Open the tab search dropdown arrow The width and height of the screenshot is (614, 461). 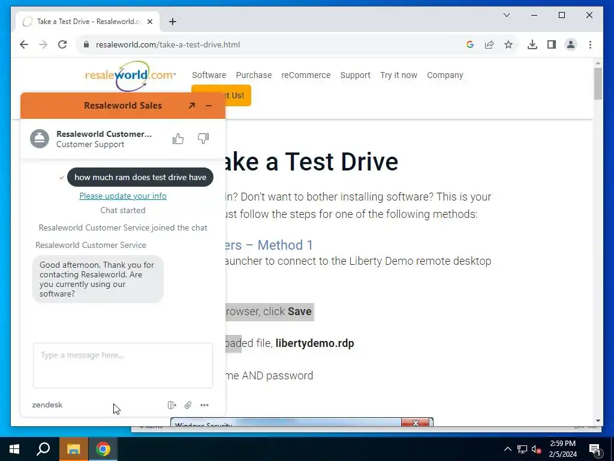pos(507,15)
